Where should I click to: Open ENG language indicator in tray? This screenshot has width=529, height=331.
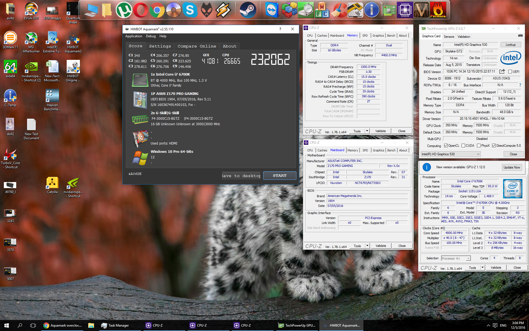[x=503, y=325]
